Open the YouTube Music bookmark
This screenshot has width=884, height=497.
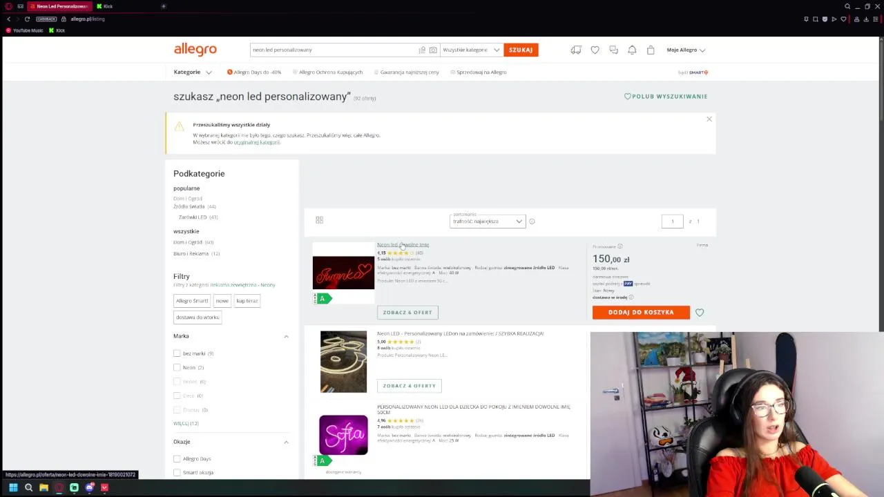(25, 30)
